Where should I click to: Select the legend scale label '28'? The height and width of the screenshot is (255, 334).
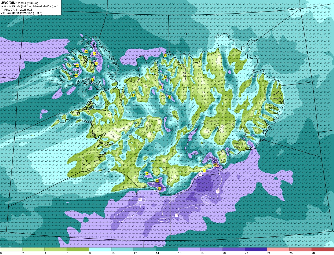pyautogui.click(x=313, y=253)
